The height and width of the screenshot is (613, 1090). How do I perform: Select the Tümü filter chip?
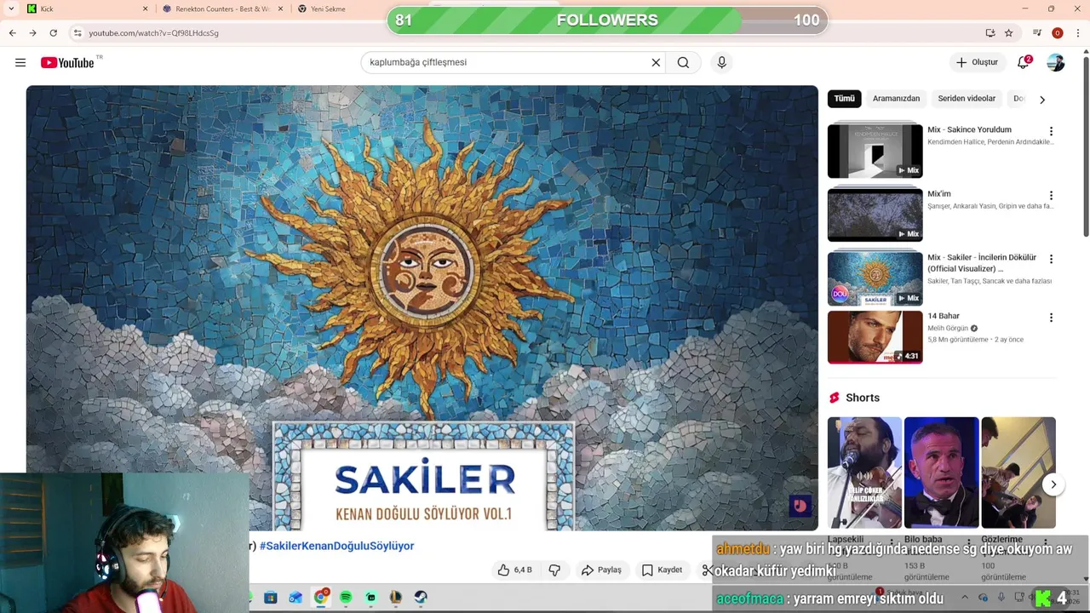[844, 99]
